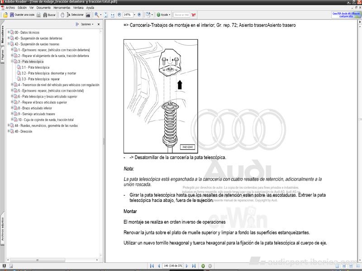362x271 pixels.
Task: Open bookmark '3.1 - Pata telescópica'
Action: click(x=36, y=67)
